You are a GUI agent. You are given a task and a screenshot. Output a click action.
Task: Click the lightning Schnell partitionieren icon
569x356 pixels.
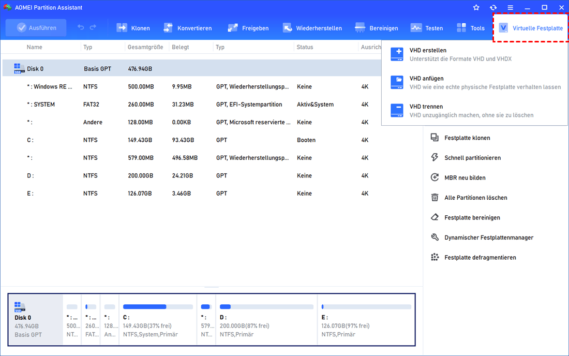435,157
